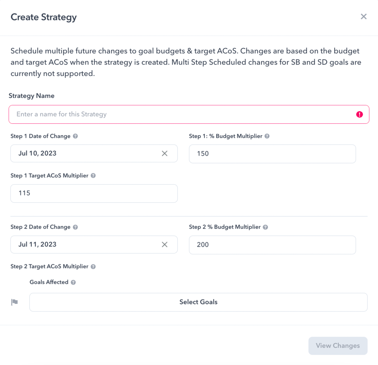This screenshot has height=365, width=378.
Task: Click the flag icon beside Select Goals
Action: coord(14,302)
